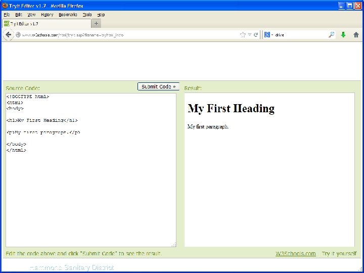Bookmark this page with the star icon

click(x=243, y=35)
